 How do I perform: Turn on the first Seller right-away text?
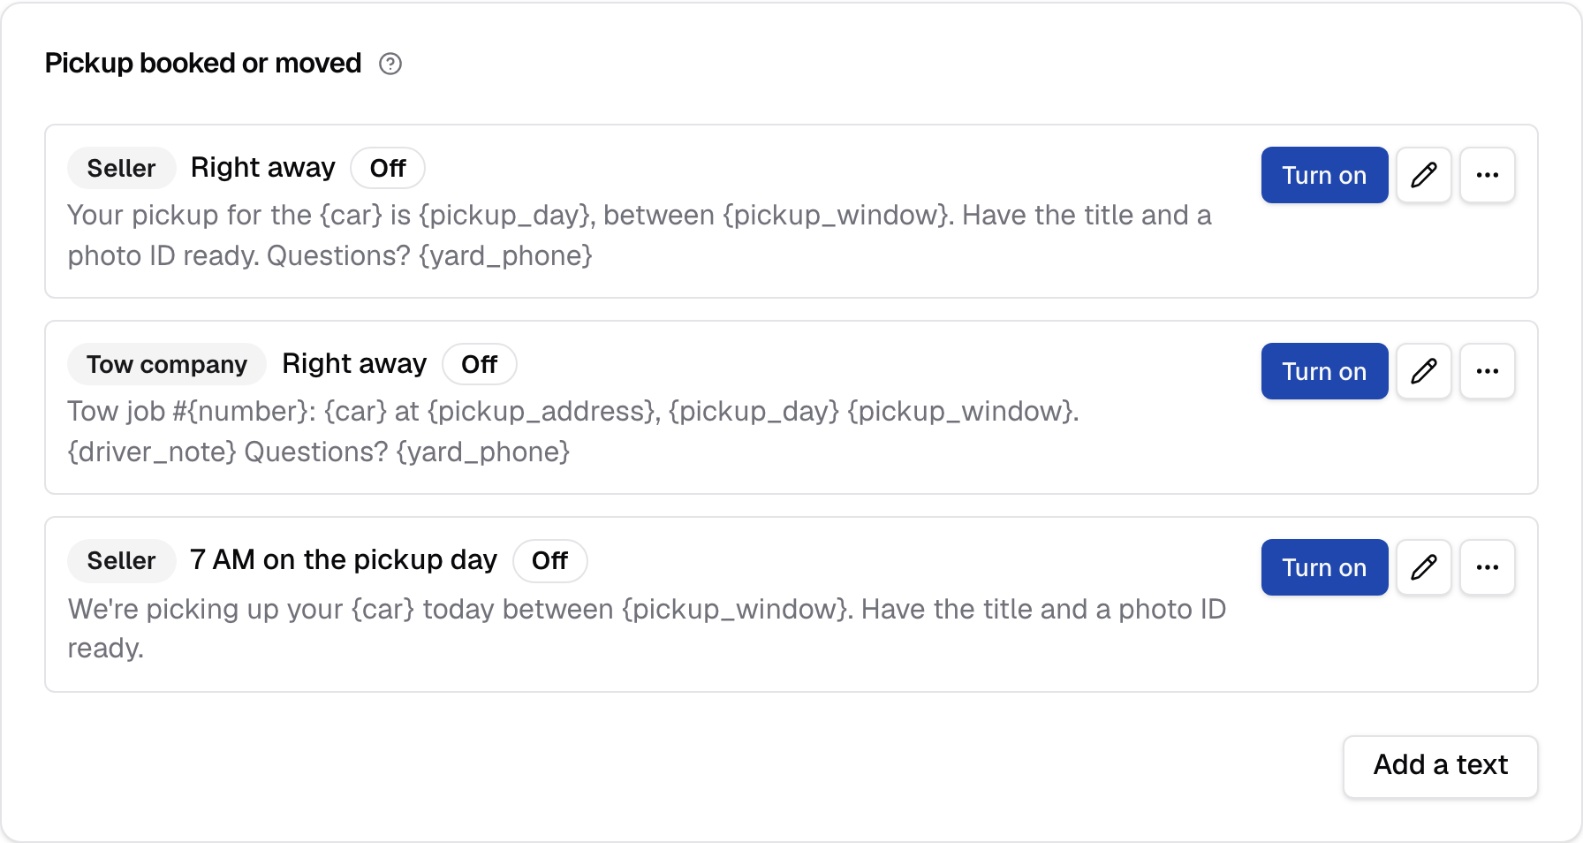point(1324,175)
